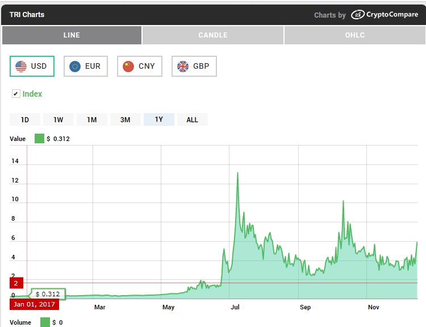Click the 14 y-axis label
This screenshot has width=426, height=327.
(x=15, y=161)
